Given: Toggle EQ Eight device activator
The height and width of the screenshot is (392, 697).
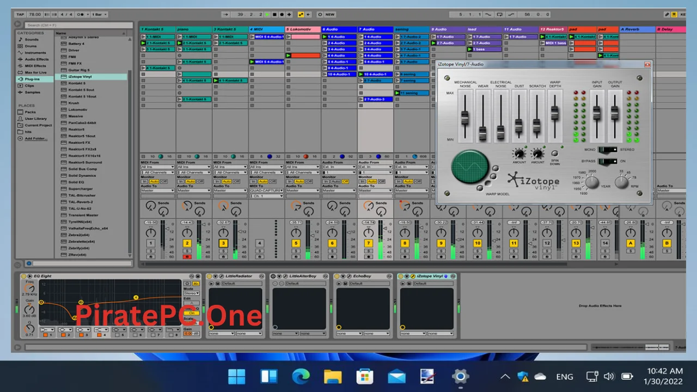Looking at the screenshot, I should 24,276.
